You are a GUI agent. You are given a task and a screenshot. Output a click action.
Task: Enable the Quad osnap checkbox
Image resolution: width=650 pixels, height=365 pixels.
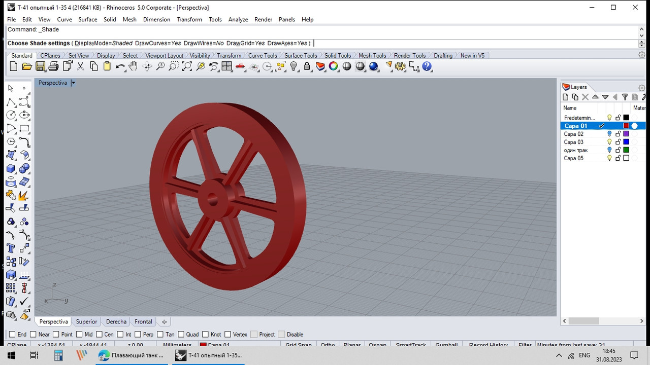[181, 334]
